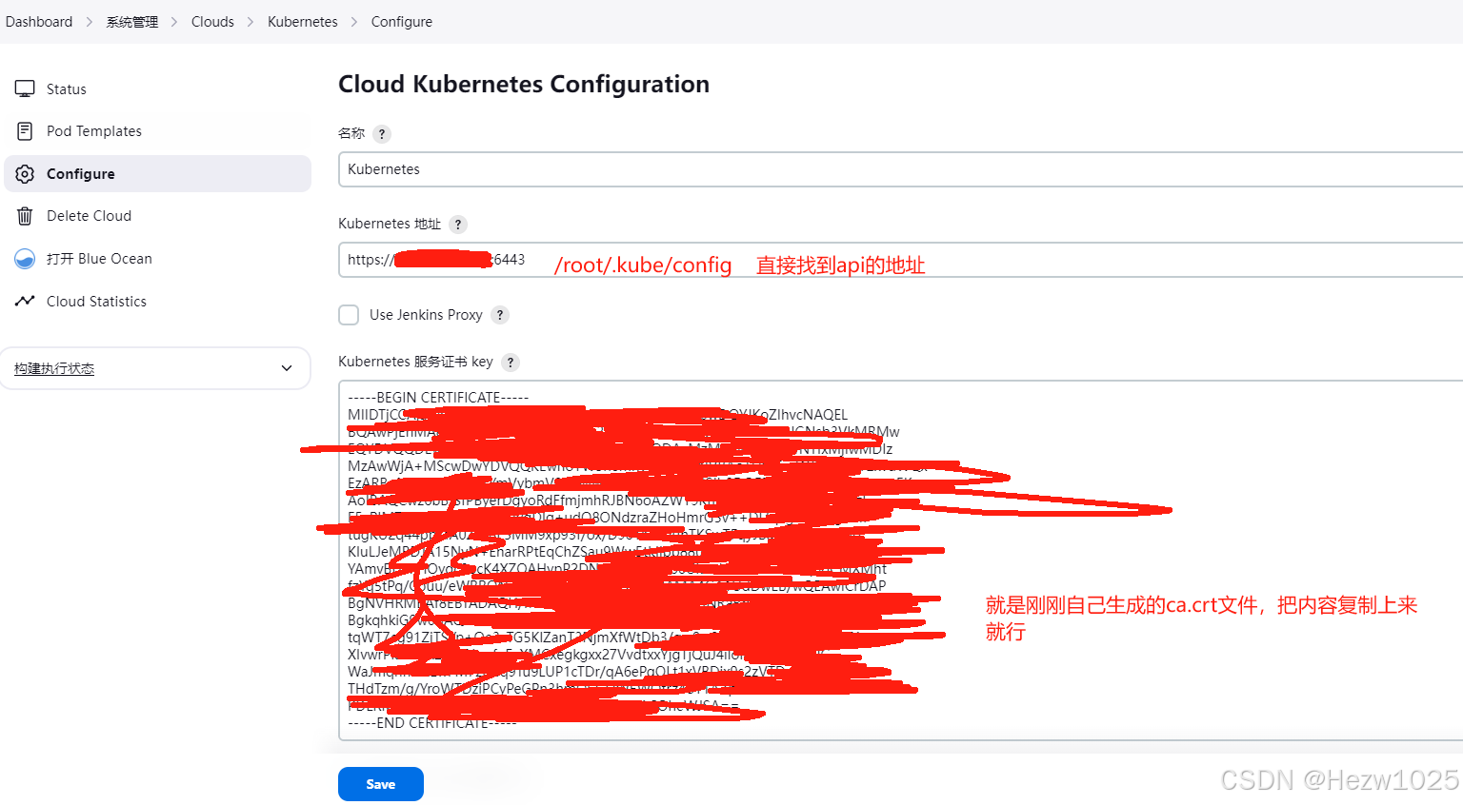Open help for Kubernetes 地址 field
Viewport: 1463px width, 805px height.
point(458,225)
